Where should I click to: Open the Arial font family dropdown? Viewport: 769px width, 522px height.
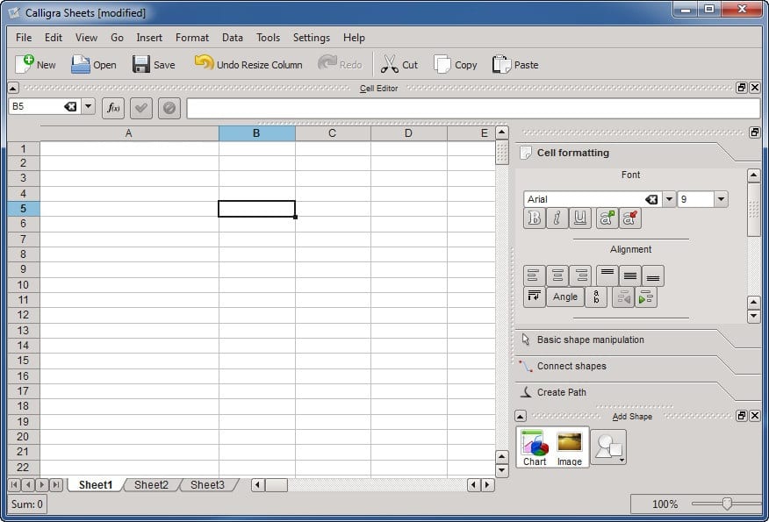pyautogui.click(x=669, y=199)
